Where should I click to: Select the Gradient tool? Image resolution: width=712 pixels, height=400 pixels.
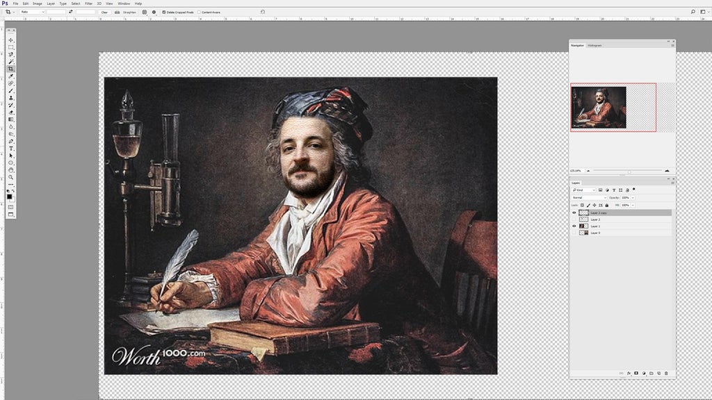pos(11,119)
